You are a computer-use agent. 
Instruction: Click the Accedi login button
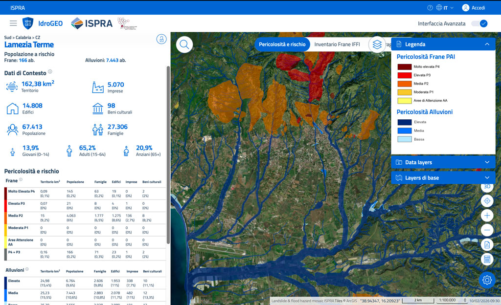(x=474, y=8)
